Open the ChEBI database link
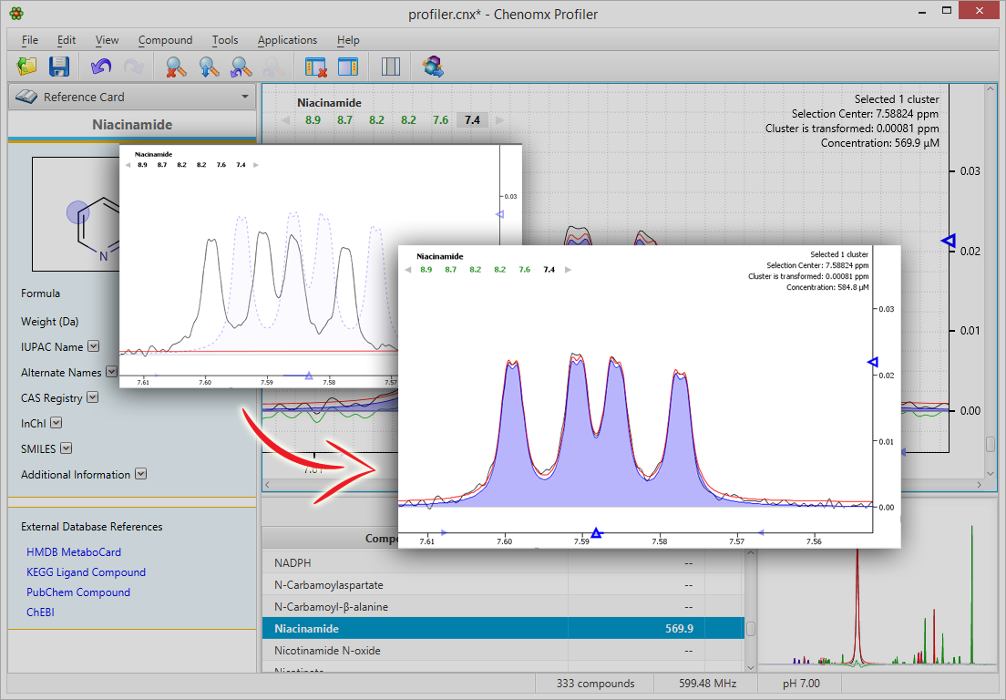This screenshot has width=1006, height=700. point(40,612)
